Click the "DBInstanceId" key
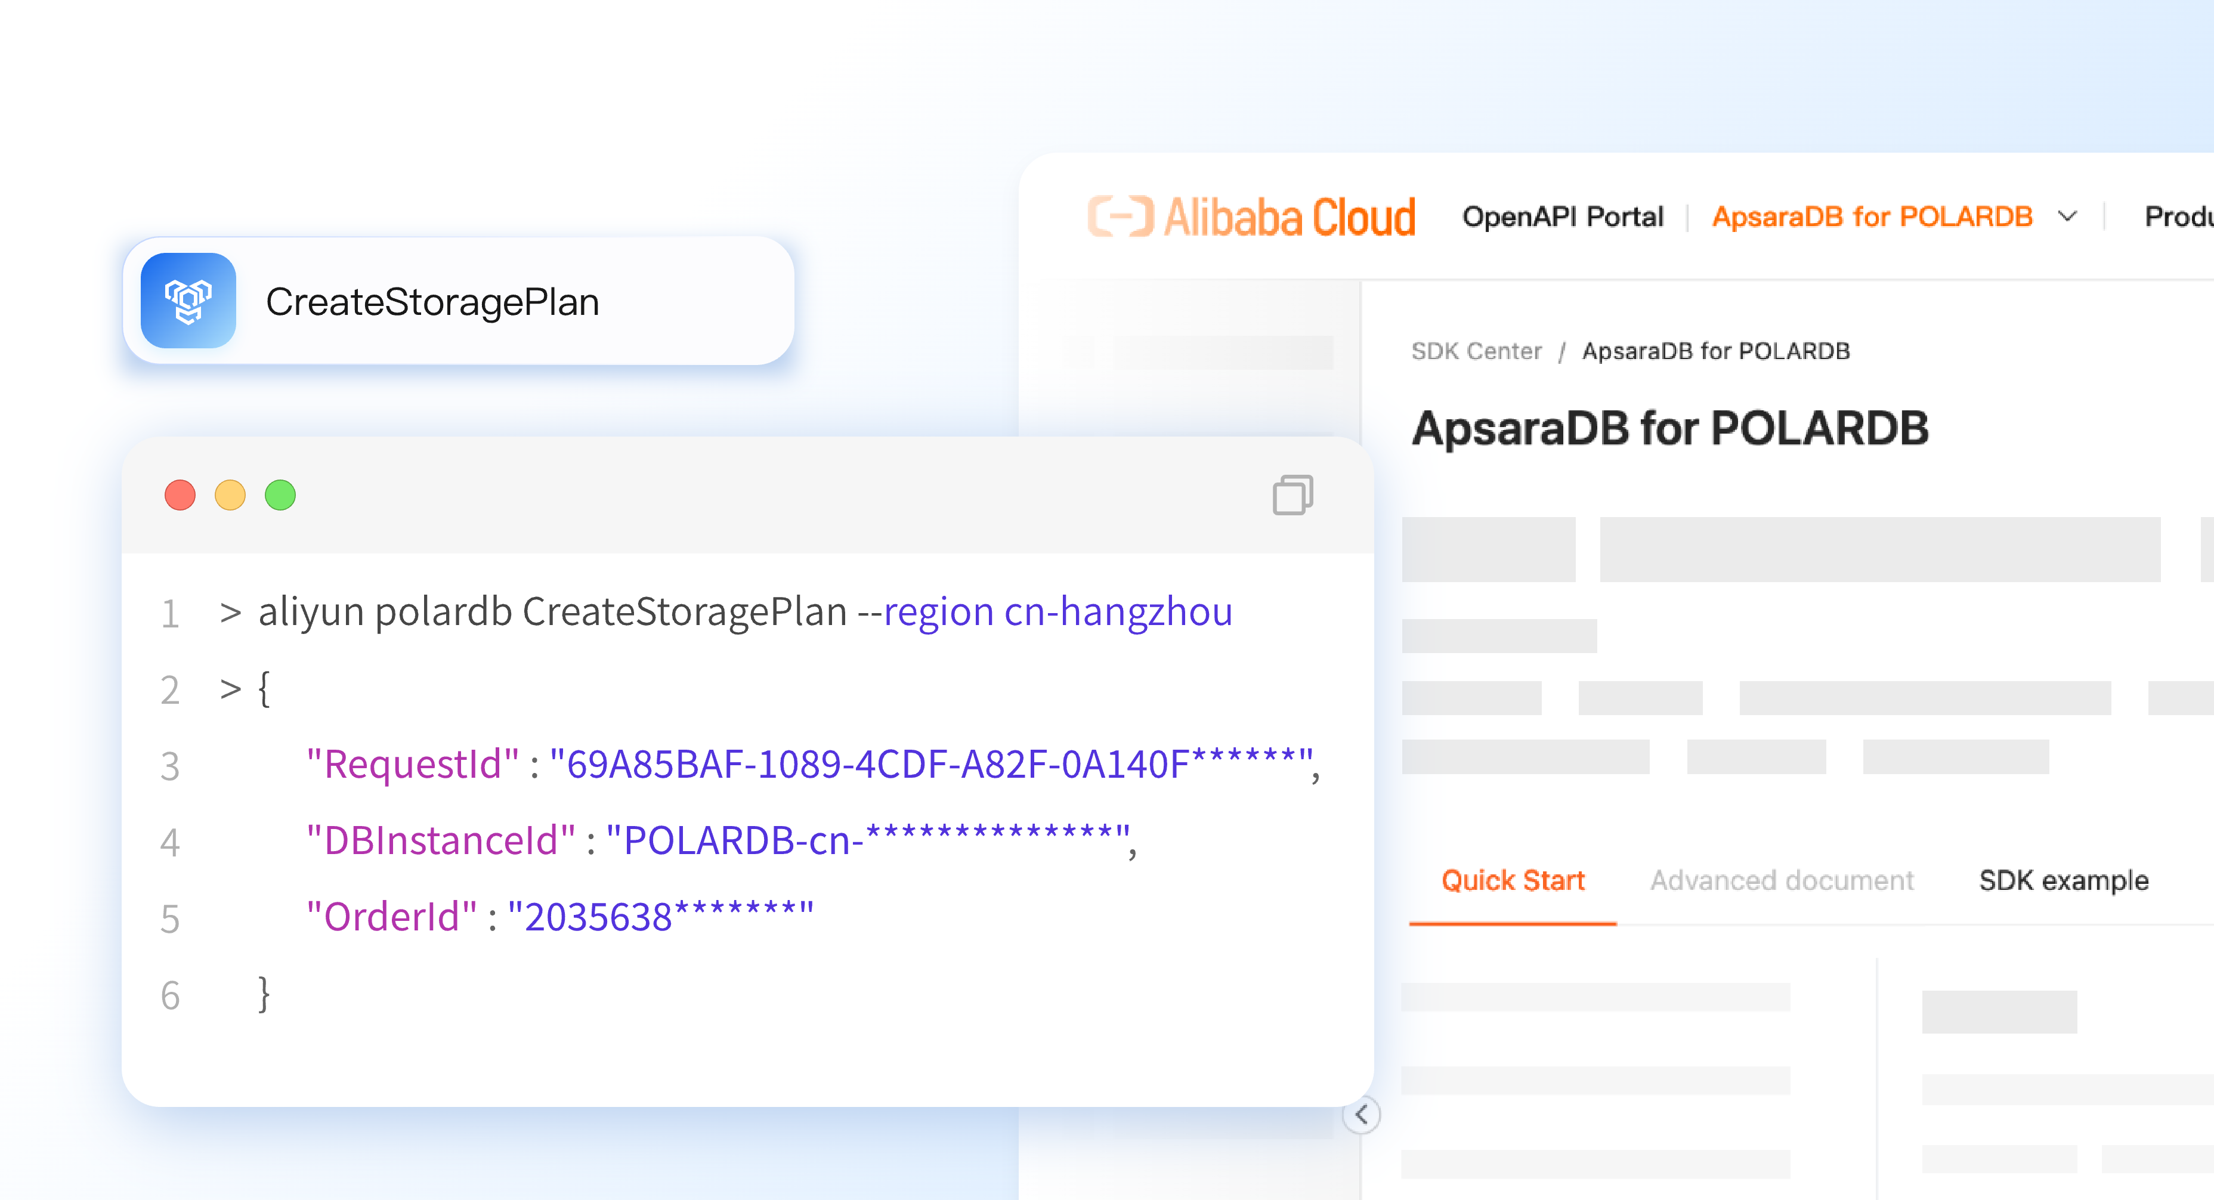The image size is (2214, 1200). (441, 841)
